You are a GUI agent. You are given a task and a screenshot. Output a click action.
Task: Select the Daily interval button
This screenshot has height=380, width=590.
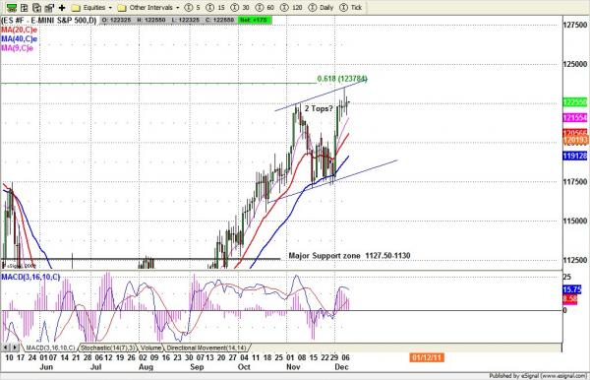click(321, 8)
